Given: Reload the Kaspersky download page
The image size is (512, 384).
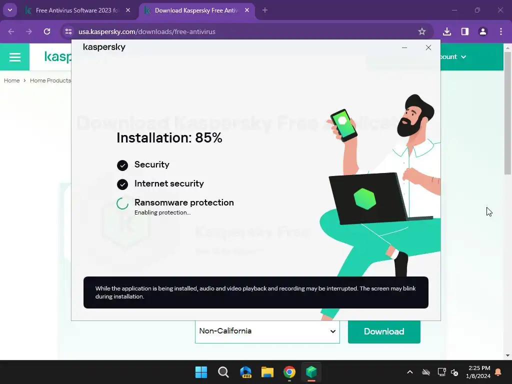Looking at the screenshot, I should [x=47, y=31].
